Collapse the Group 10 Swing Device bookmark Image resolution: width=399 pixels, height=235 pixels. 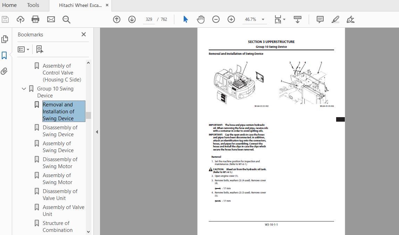pyautogui.click(x=24, y=89)
